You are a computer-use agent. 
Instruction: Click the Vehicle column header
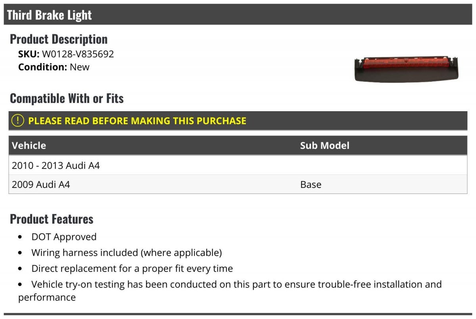tap(29, 145)
